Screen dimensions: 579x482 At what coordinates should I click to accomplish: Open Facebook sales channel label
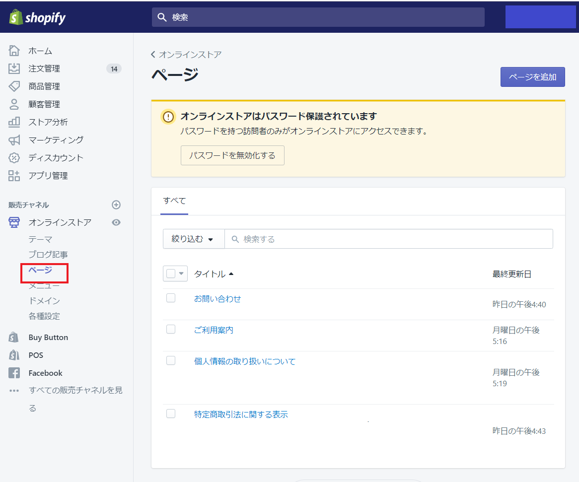coord(45,373)
